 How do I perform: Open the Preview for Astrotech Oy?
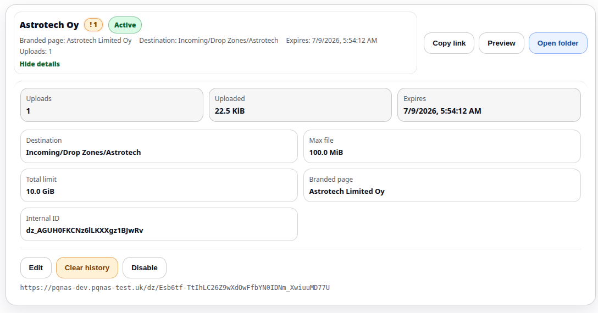[501, 43]
